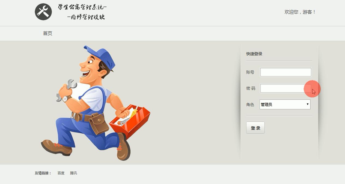
Task: Click the wrench and screwdriver logo icon
Action: 43,12
